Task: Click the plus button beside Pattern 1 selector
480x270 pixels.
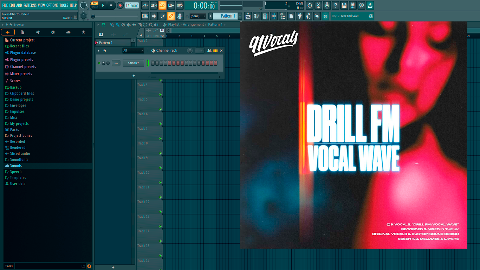Action: [x=240, y=16]
